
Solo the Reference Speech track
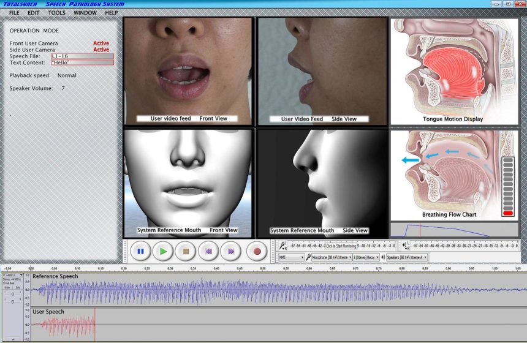(x=18, y=288)
